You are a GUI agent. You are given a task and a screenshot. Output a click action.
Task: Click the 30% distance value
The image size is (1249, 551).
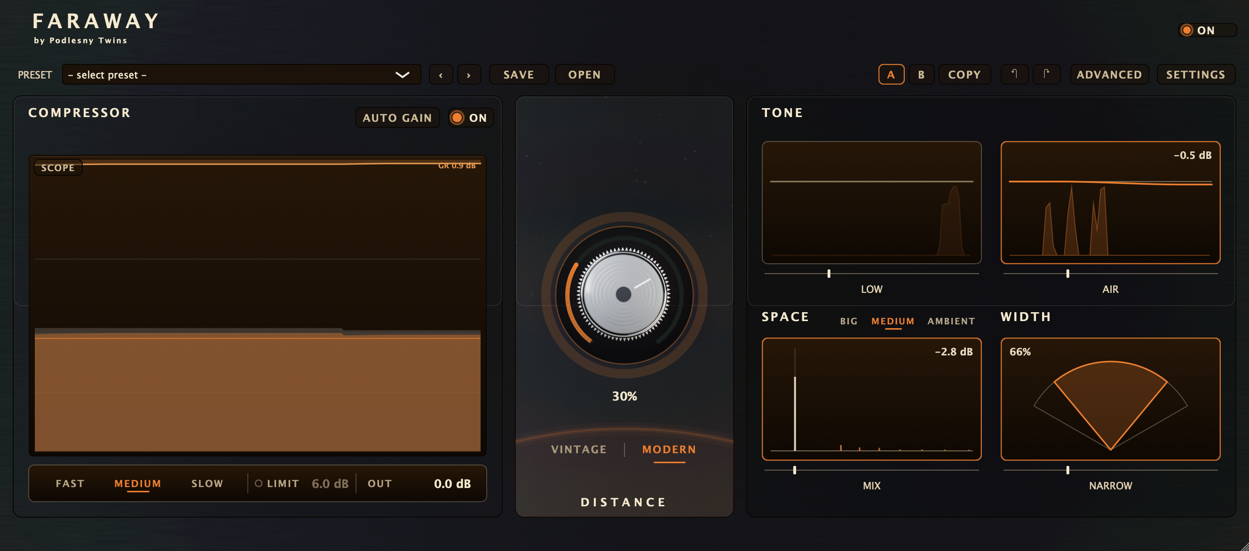coord(624,396)
